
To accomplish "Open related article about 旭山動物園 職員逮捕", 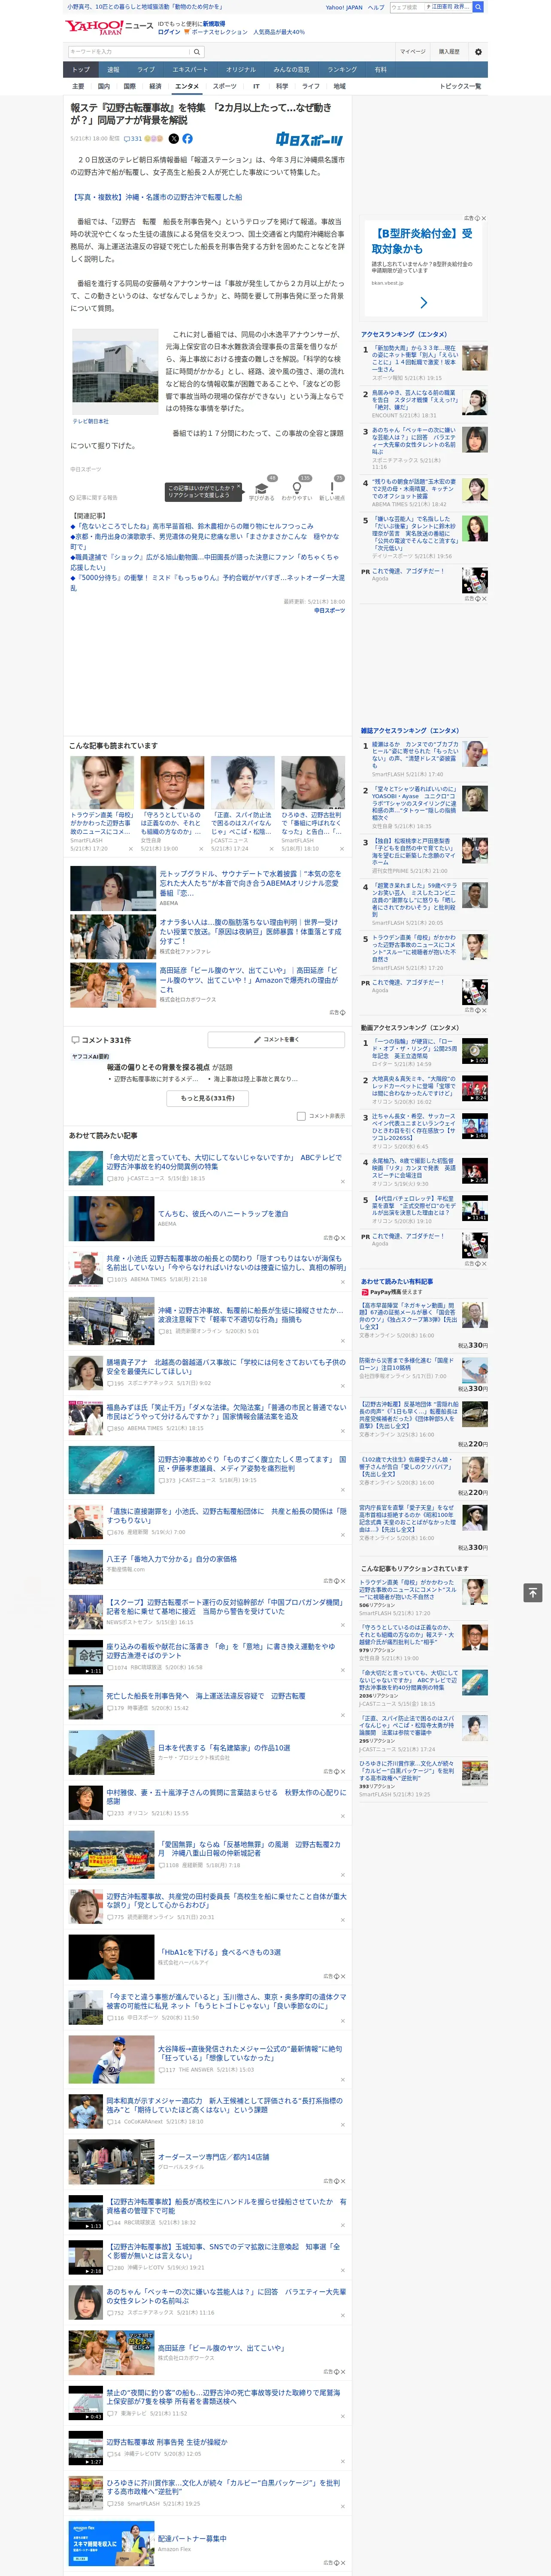I will 205,562.
